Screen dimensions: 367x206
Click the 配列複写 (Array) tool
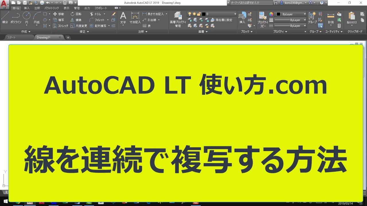pyautogui.click(x=98, y=26)
